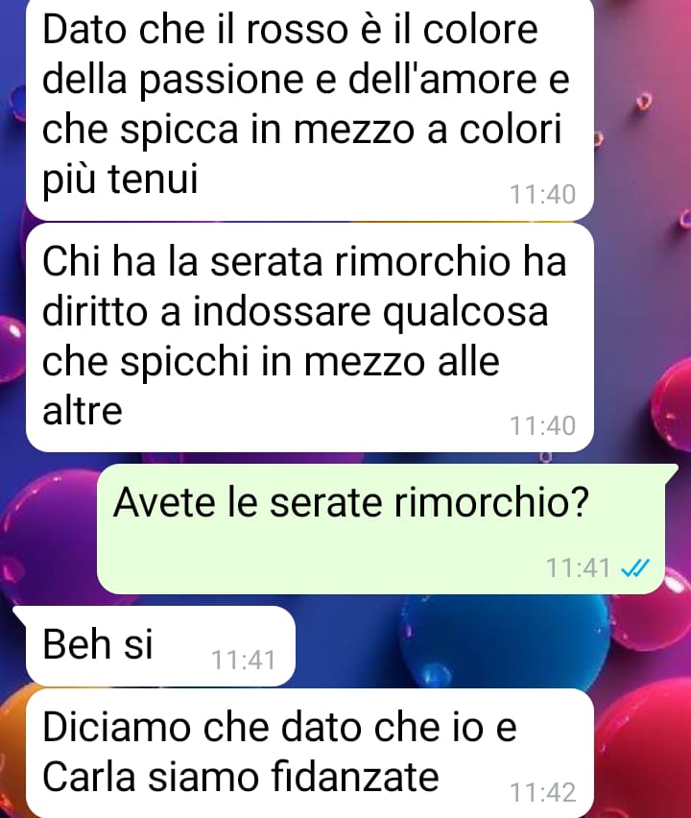Tap the word 'Diciamo' in last message

pos(116,727)
